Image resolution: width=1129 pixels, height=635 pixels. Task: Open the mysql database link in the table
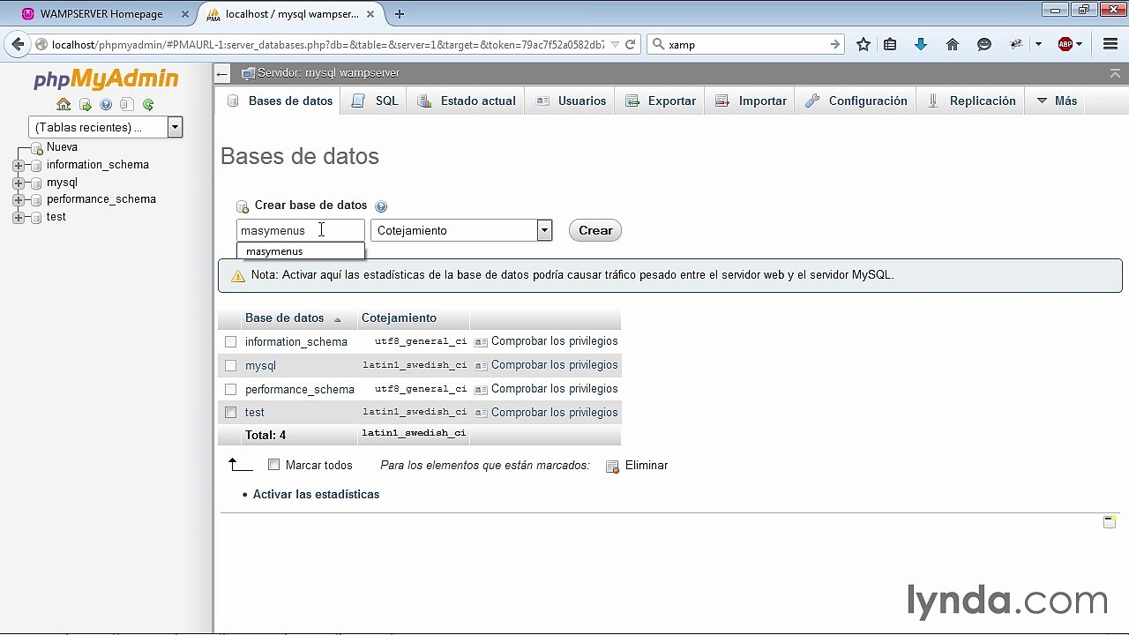click(260, 365)
